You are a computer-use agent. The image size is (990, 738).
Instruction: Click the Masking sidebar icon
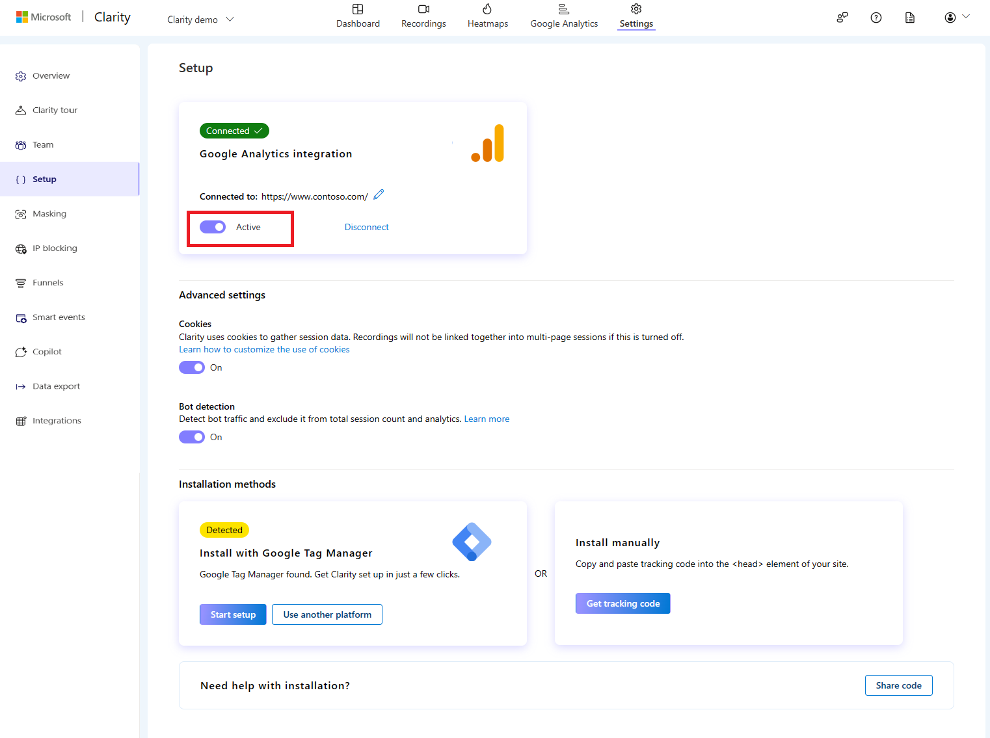21,214
